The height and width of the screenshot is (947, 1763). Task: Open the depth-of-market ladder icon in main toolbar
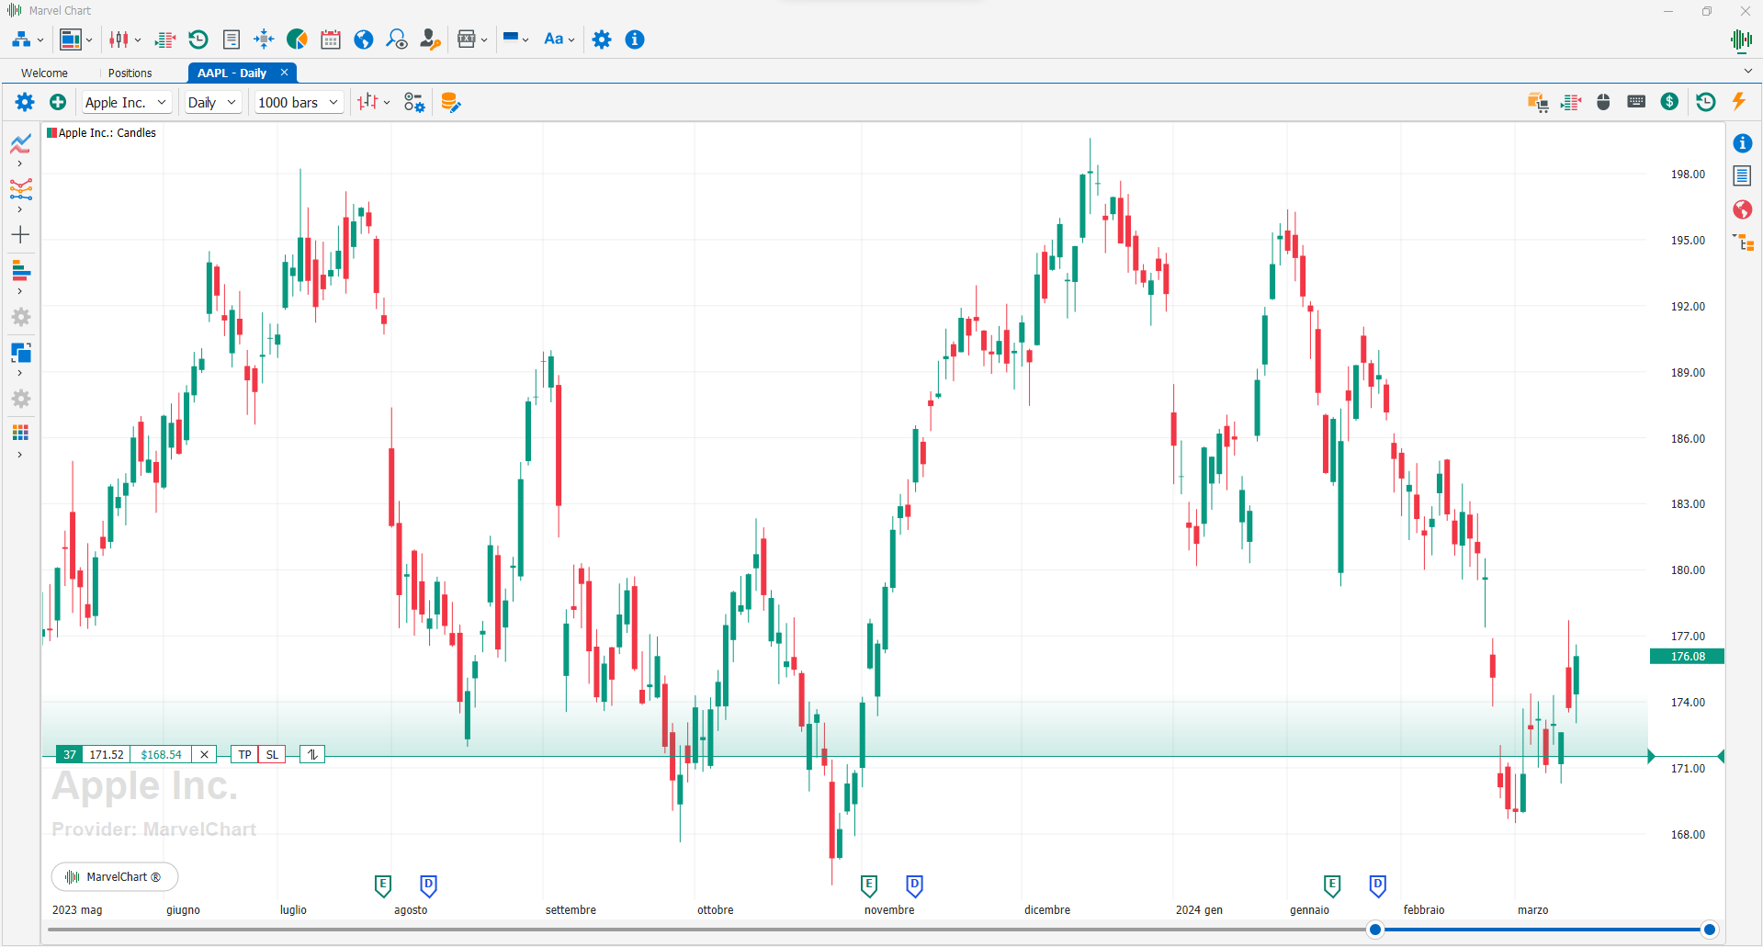165,39
